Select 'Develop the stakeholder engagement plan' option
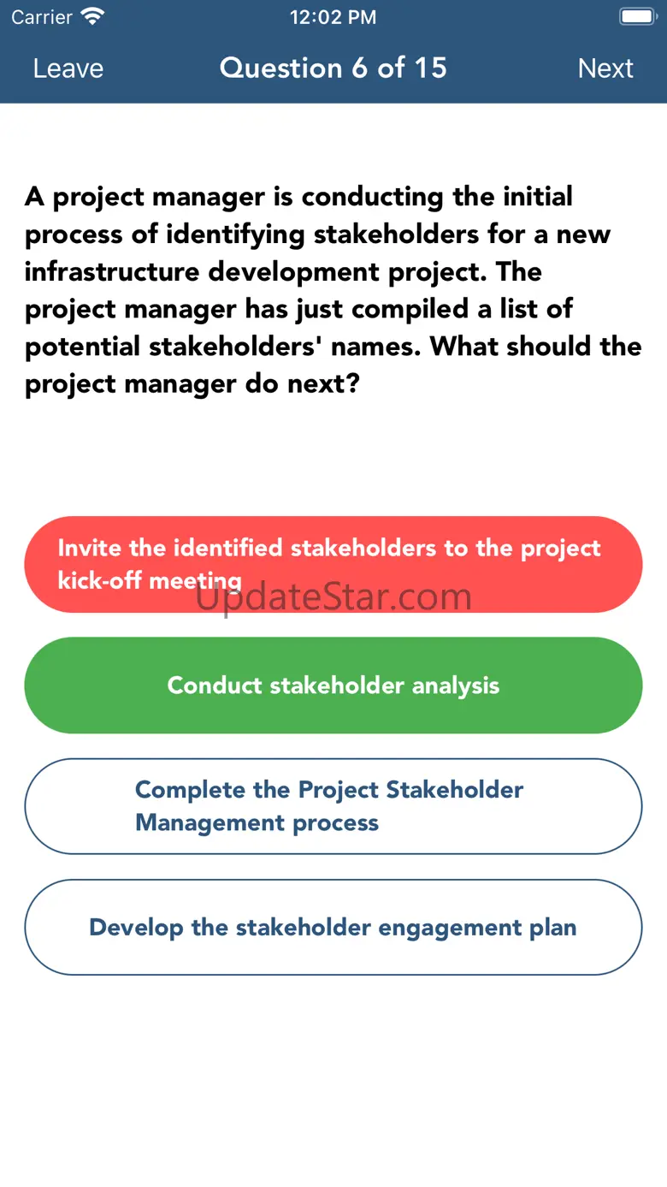 [x=333, y=928]
